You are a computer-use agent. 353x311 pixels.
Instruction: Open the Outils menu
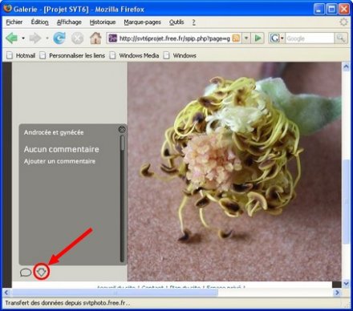coord(176,22)
